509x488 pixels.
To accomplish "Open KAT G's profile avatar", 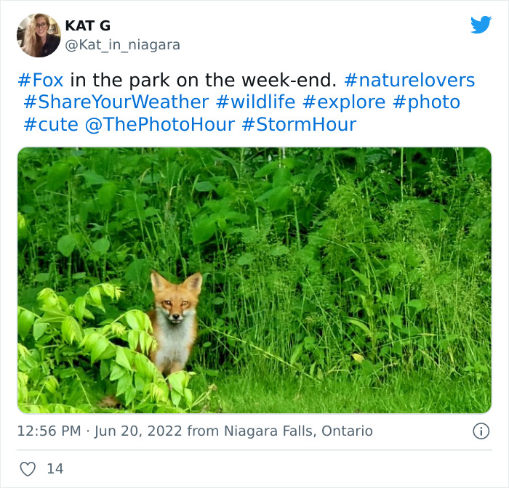I will pyautogui.click(x=39, y=36).
